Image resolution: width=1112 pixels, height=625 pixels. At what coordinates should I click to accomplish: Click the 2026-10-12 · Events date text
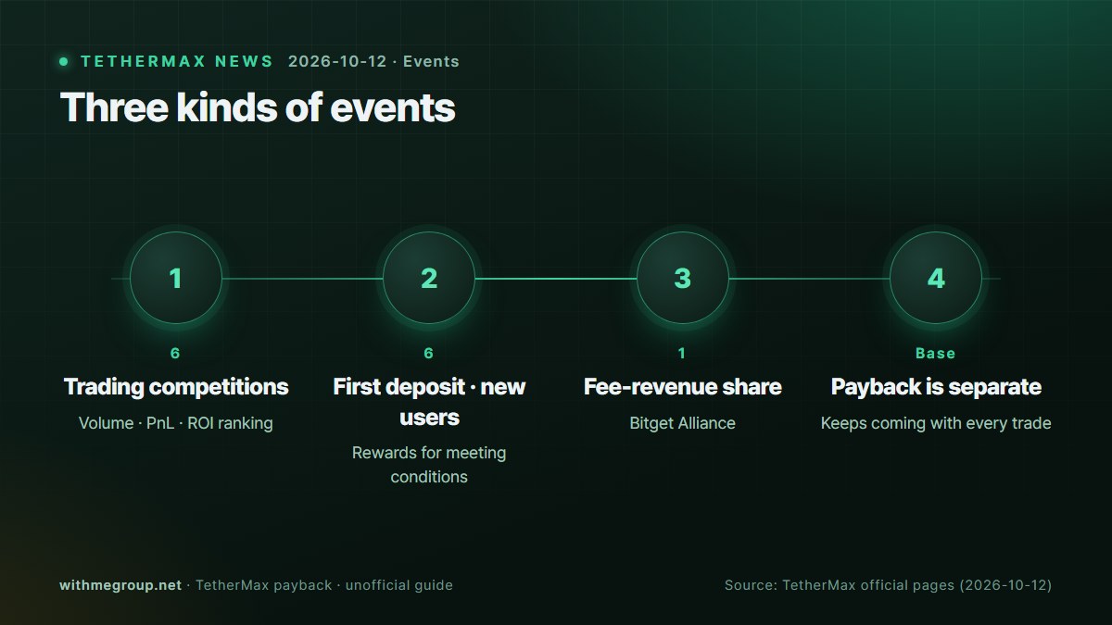pos(373,62)
